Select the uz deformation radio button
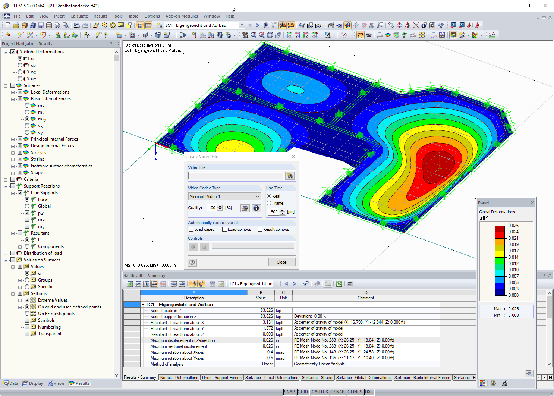 click(x=20, y=65)
